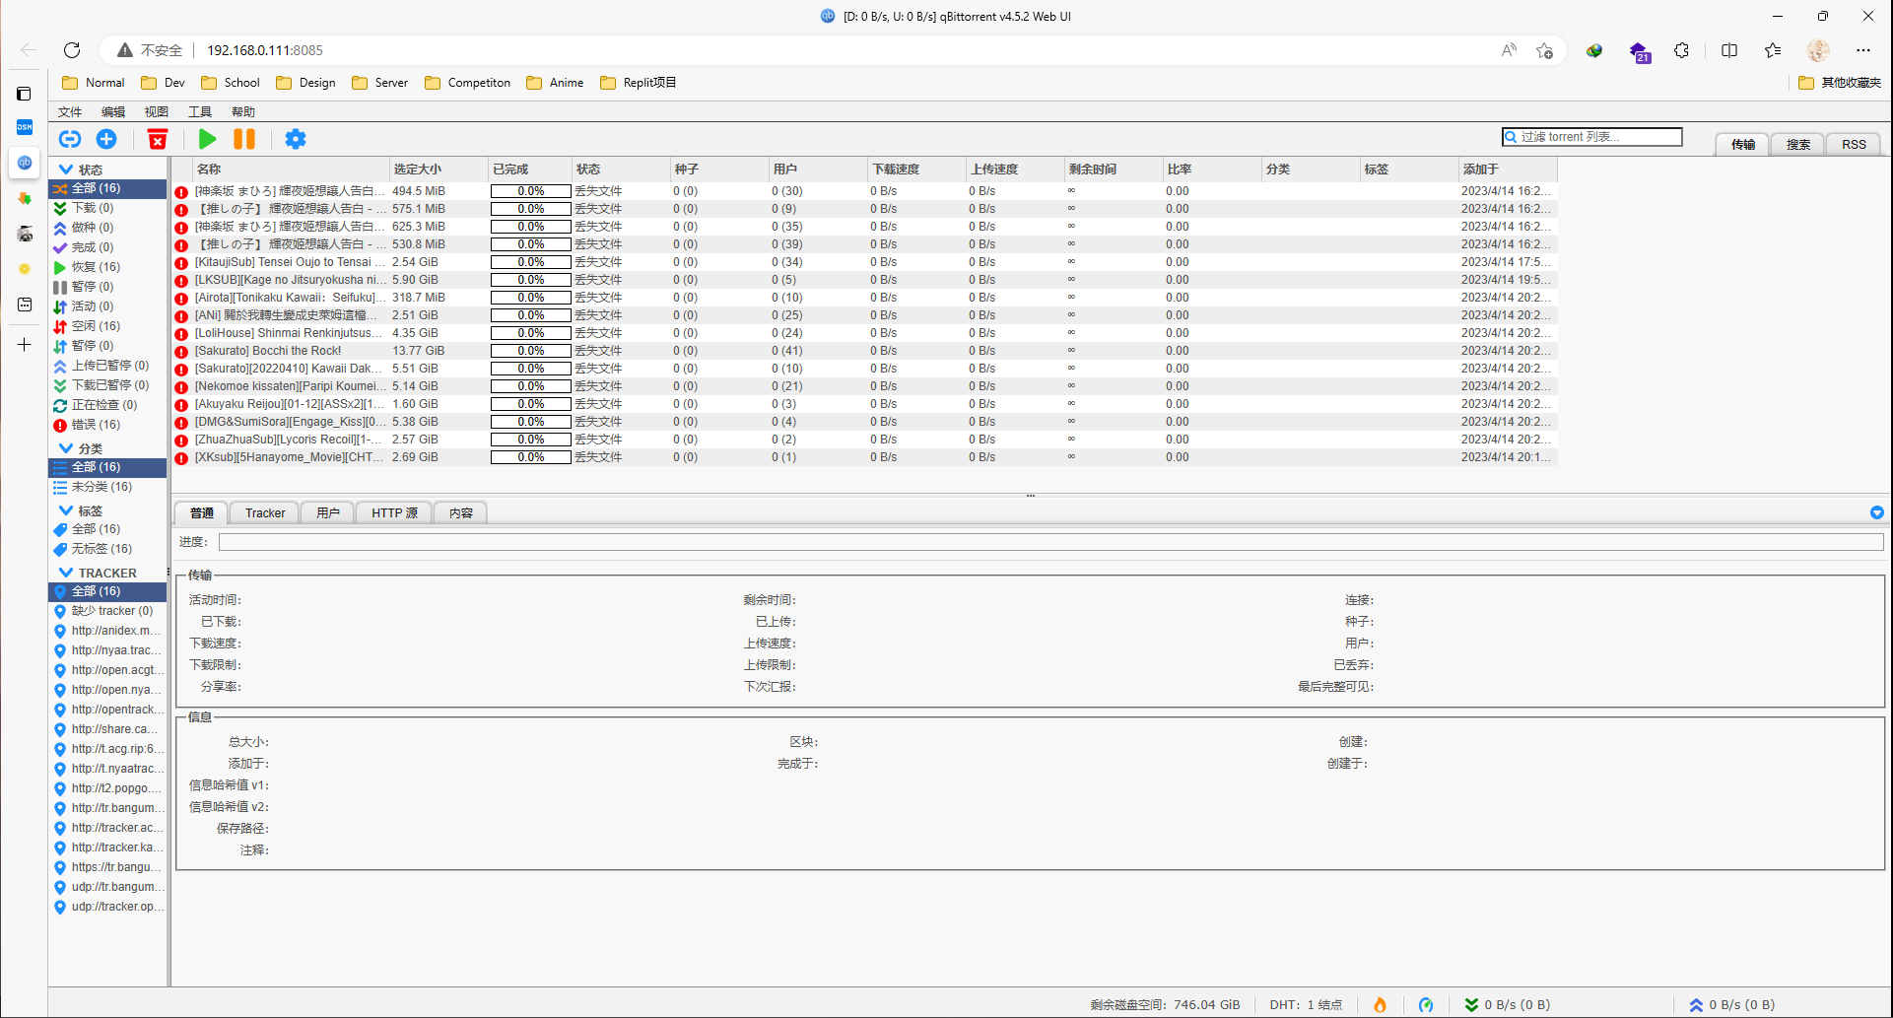Switch to the RSS tab
Screen dimensions: 1893x1018
[x=1854, y=145]
